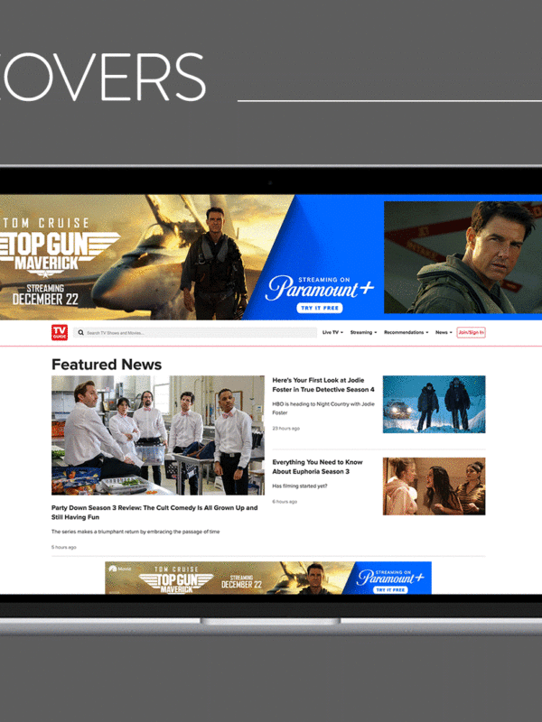Click Top Gun Maverick logo in bottom banner
Image resolution: width=542 pixels, height=722 pixels.
tap(176, 581)
